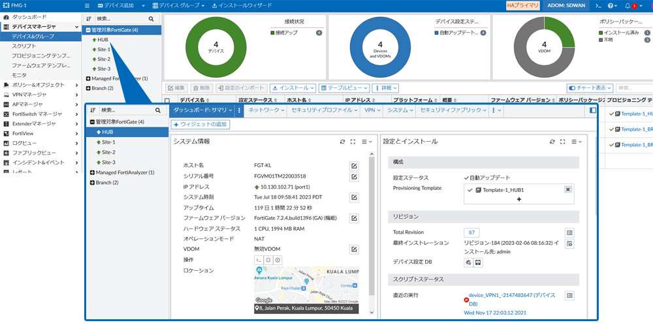
Task: Open the セキュリティプロファイル tab
Action: [x=324, y=110]
